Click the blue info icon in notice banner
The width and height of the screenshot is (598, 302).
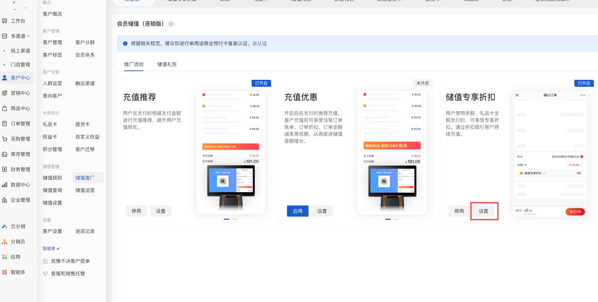point(125,44)
